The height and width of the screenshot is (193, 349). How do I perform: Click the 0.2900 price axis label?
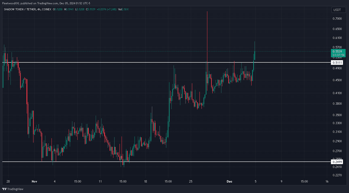click(337, 141)
